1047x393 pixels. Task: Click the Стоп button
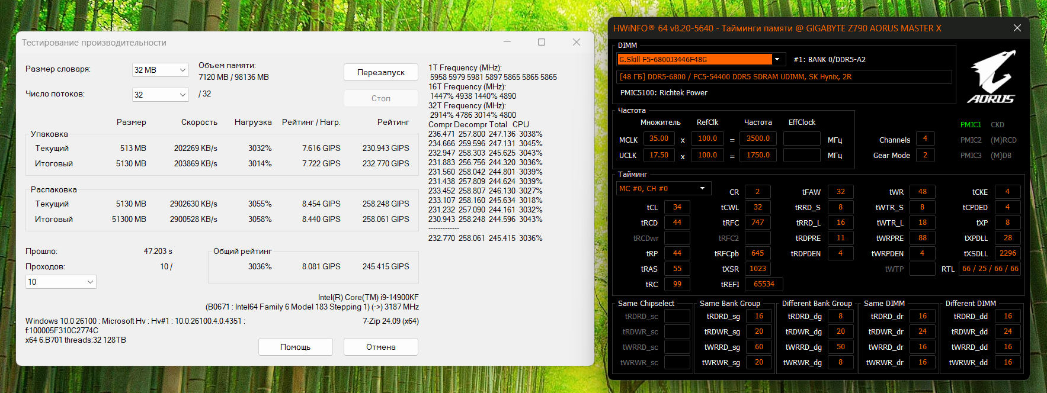click(x=381, y=98)
